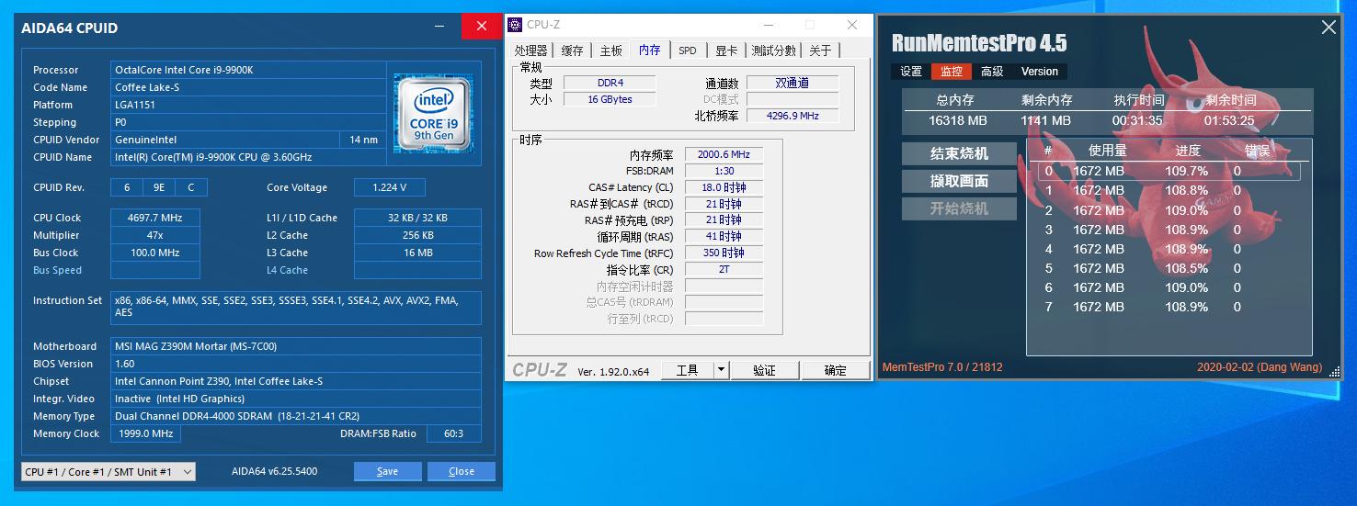This screenshot has height=506, width=1357.
Task: Click the 执行时间 value 00:31:35
Action: pyautogui.click(x=1137, y=120)
